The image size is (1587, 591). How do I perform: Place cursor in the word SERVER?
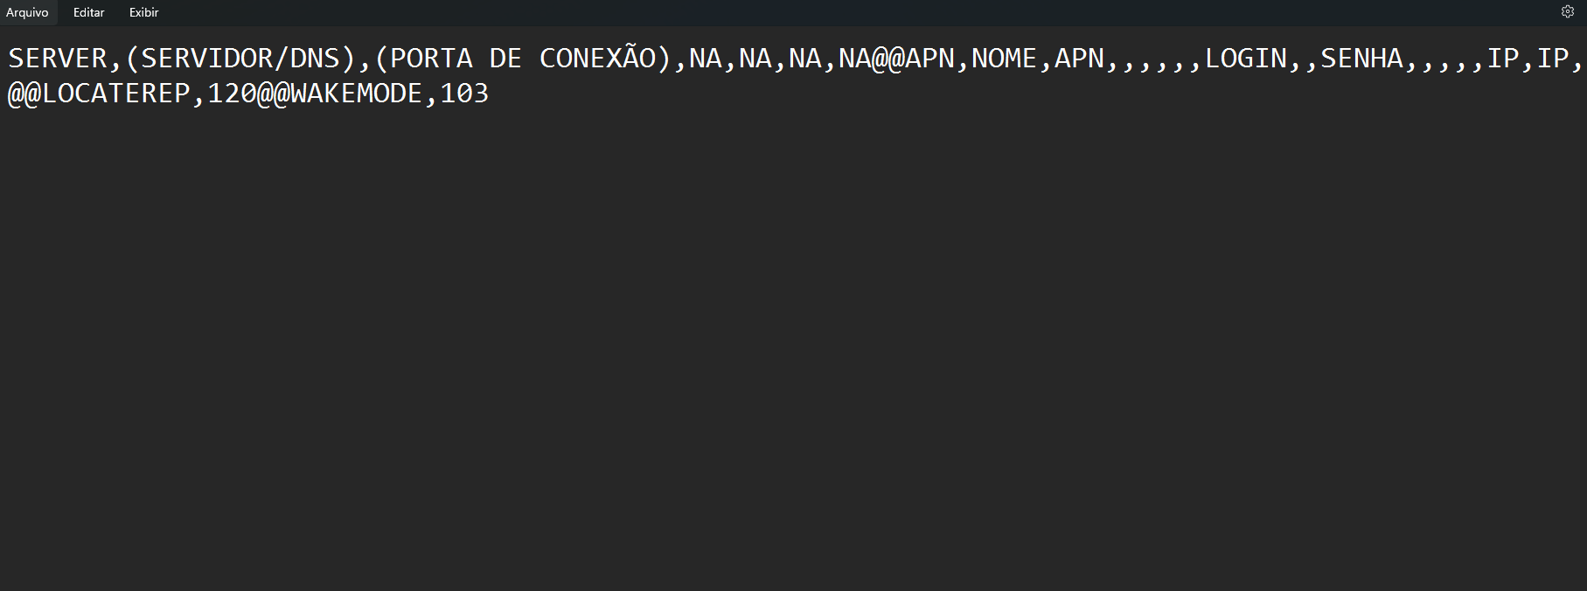(x=58, y=59)
